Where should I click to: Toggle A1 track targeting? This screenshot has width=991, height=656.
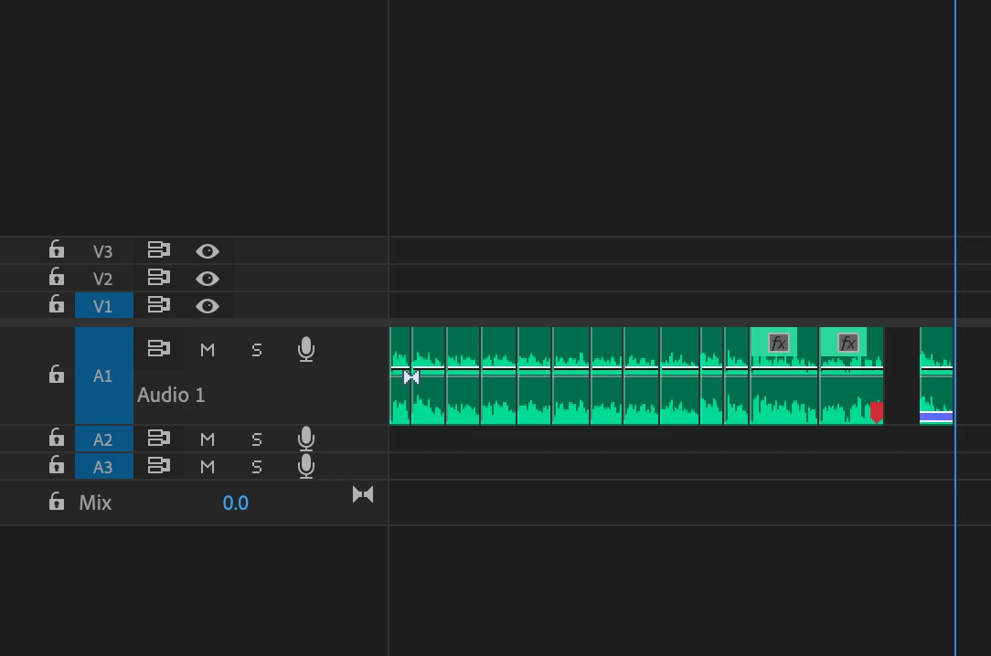[103, 376]
